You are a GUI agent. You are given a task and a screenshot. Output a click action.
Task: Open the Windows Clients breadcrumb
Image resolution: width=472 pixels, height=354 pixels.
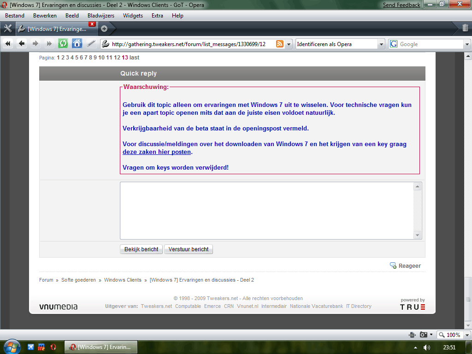point(123,280)
